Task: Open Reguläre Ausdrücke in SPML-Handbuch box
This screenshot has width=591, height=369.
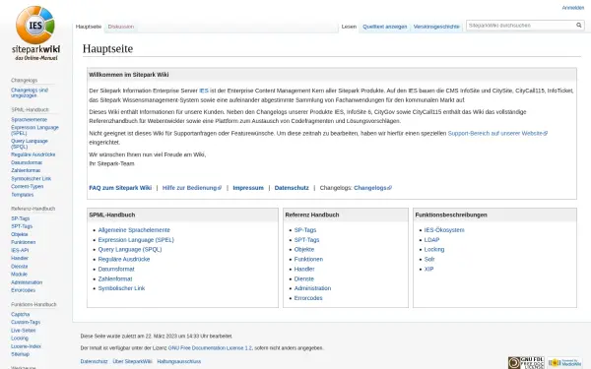Action: [124, 259]
